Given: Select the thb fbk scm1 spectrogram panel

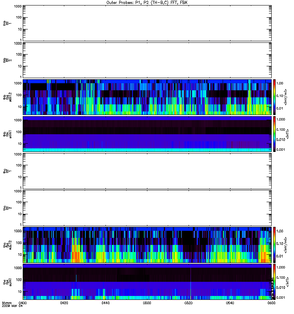Looking at the screenshot, I should [x=147, y=134].
